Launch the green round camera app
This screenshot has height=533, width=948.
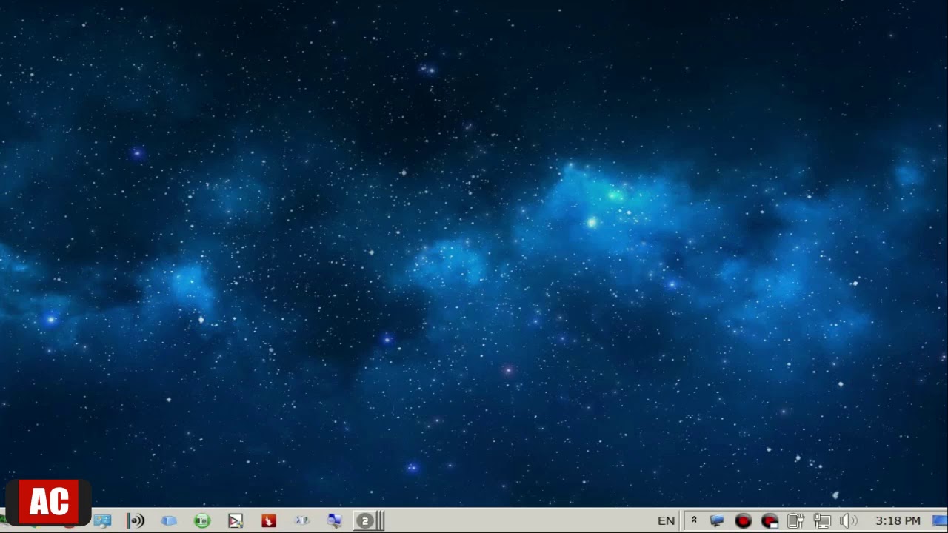point(202,521)
